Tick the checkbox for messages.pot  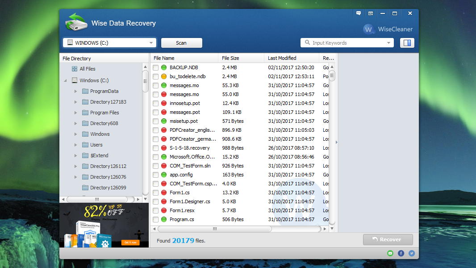click(156, 112)
